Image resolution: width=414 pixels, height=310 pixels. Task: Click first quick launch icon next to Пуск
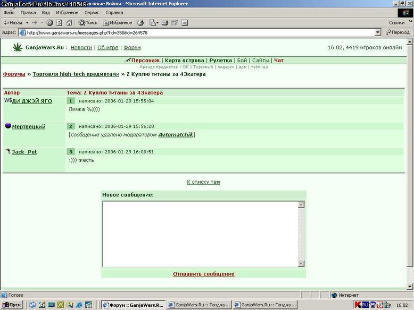(x=32, y=305)
